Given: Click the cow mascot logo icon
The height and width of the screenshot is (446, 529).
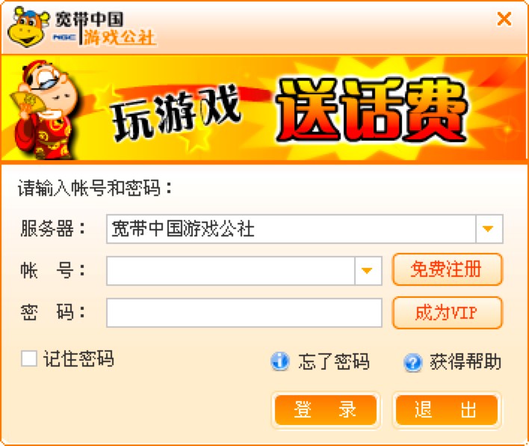Looking at the screenshot, I should pyautogui.click(x=28, y=26).
